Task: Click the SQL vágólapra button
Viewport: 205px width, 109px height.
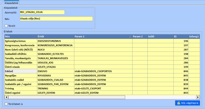Action: coord(187,103)
